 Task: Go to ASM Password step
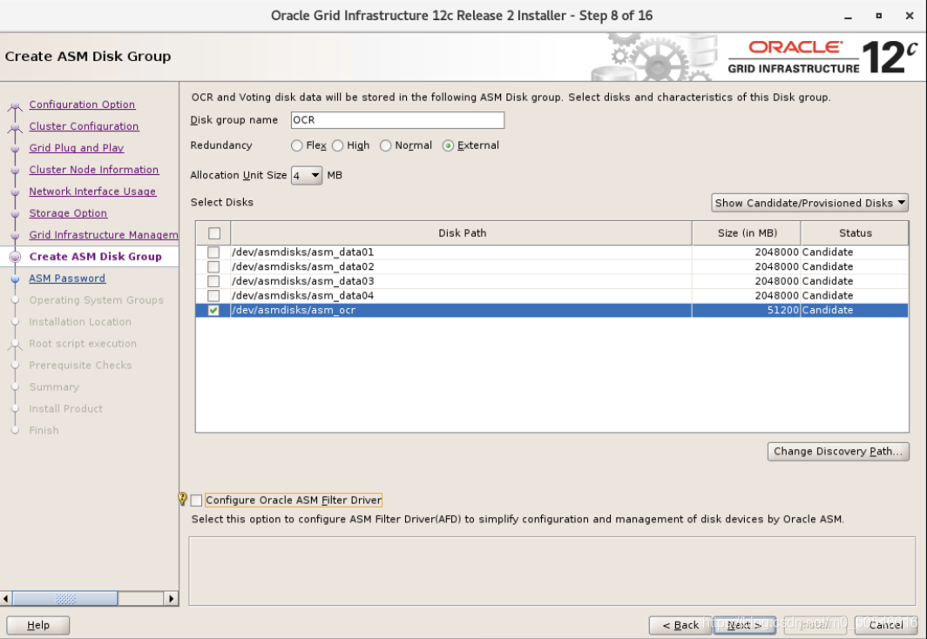(67, 279)
